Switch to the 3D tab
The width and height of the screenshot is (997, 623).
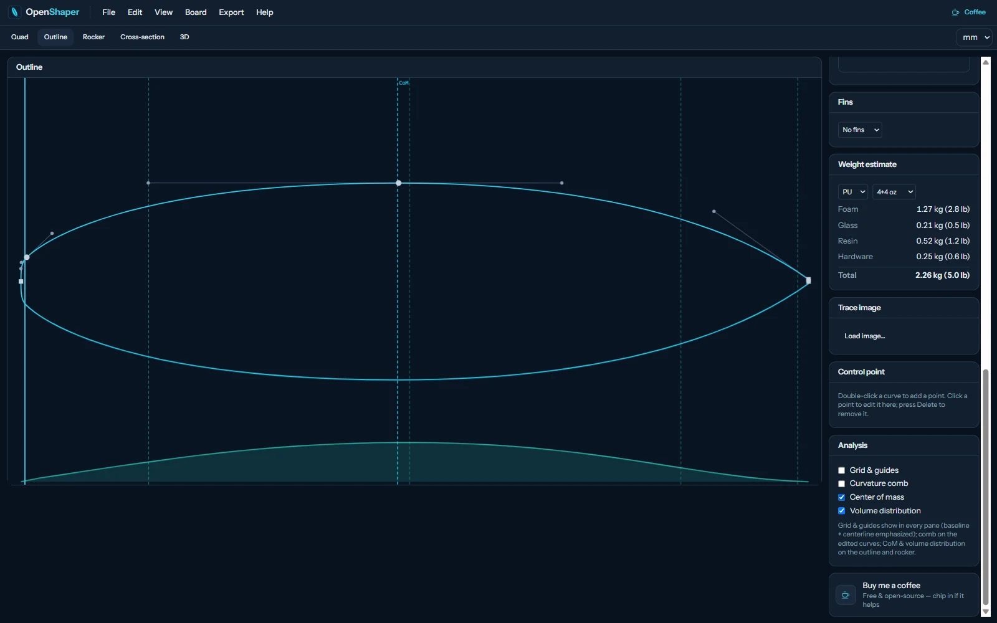point(184,37)
